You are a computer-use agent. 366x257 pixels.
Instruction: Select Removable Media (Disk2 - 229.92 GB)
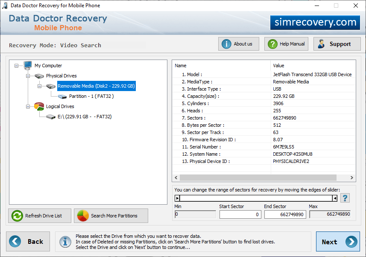pos(97,86)
